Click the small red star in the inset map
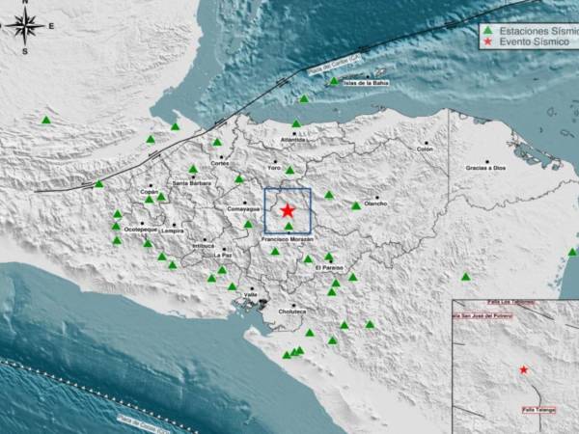579x434 pixels. (523, 369)
